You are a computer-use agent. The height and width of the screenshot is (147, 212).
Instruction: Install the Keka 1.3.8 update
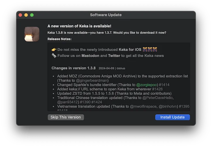pyautogui.click(x=172, y=117)
